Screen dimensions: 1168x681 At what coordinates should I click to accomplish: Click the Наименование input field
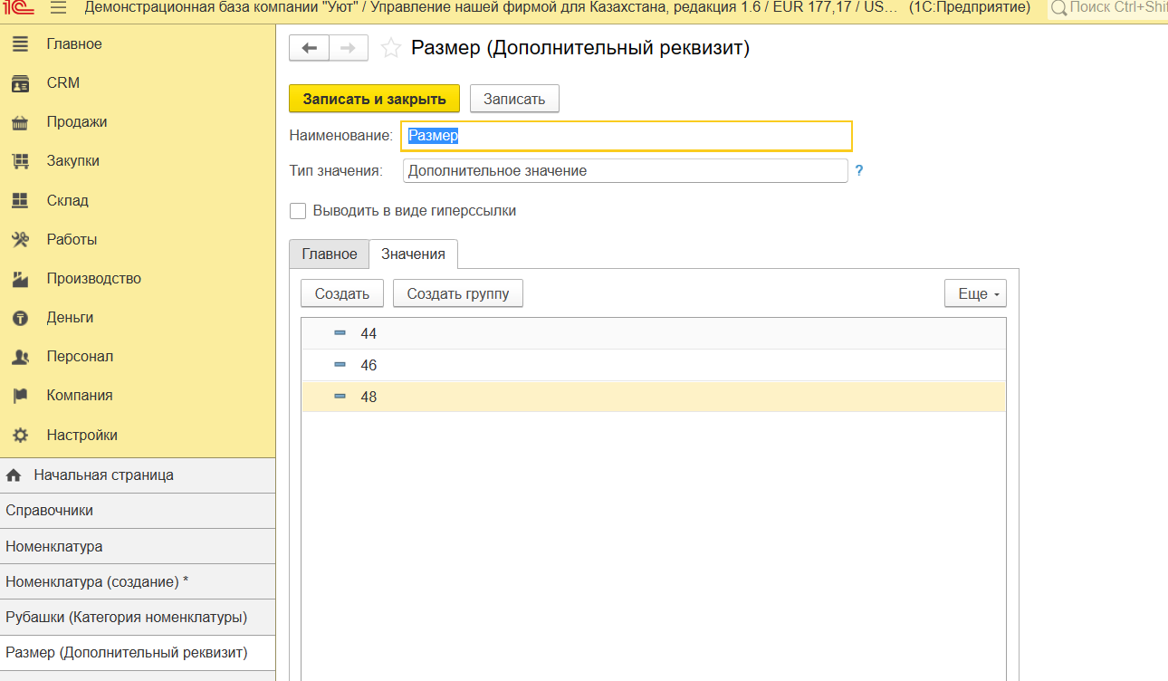click(x=626, y=136)
